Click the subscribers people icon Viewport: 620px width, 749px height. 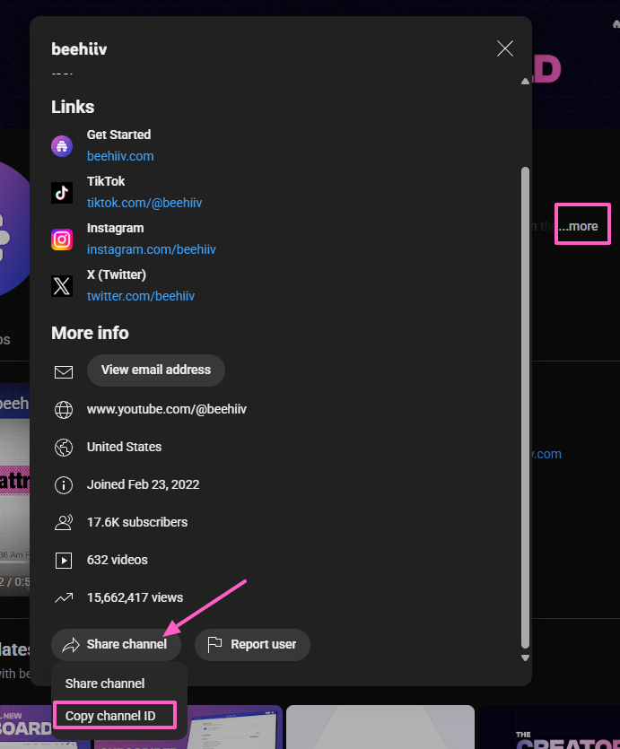pyautogui.click(x=64, y=522)
